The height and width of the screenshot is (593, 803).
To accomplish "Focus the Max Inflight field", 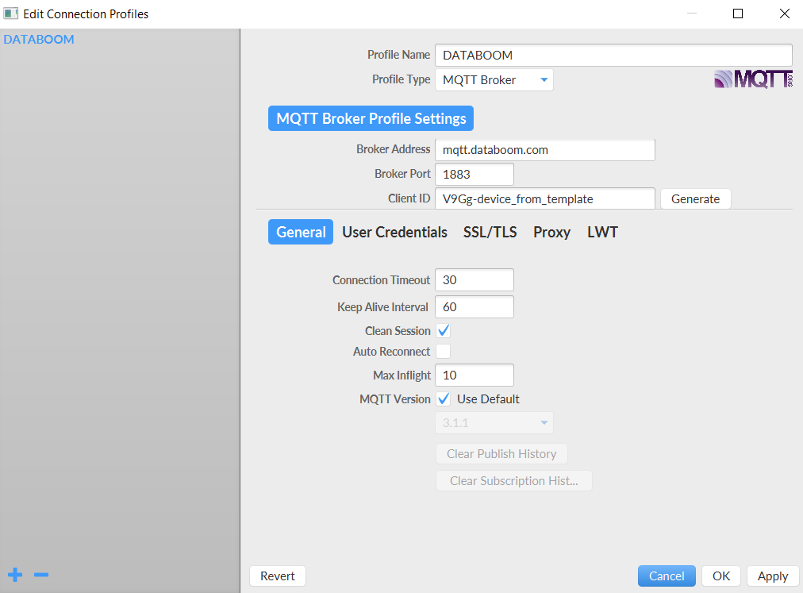I will tap(474, 375).
